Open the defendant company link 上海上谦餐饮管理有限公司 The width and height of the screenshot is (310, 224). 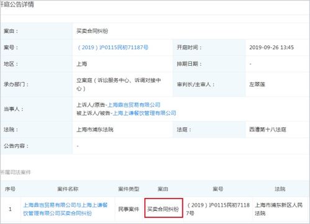pyautogui.click(x=144, y=113)
